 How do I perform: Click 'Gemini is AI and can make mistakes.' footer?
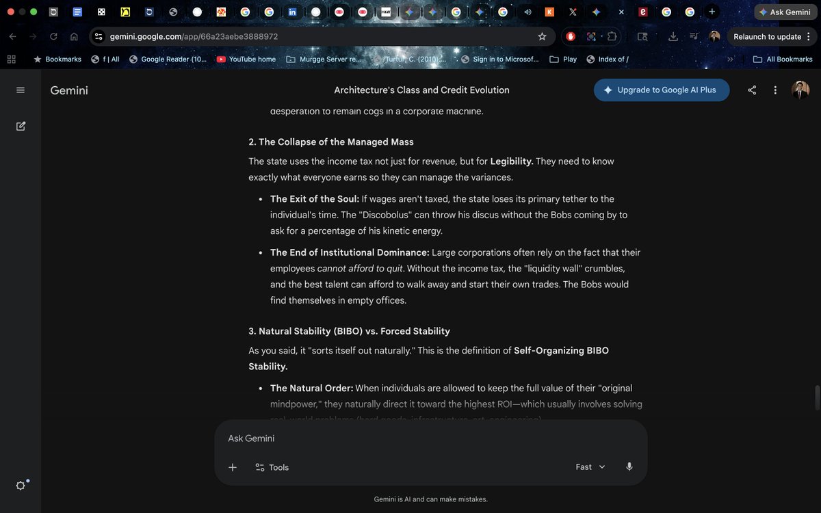[x=431, y=499]
